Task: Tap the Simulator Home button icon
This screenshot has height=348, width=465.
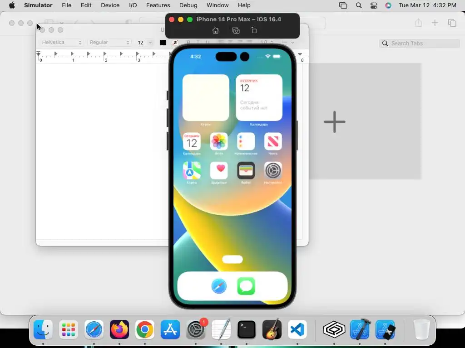Action: point(216,30)
